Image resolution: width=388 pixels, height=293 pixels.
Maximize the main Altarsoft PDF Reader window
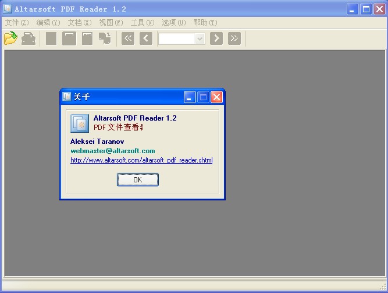click(x=366, y=9)
